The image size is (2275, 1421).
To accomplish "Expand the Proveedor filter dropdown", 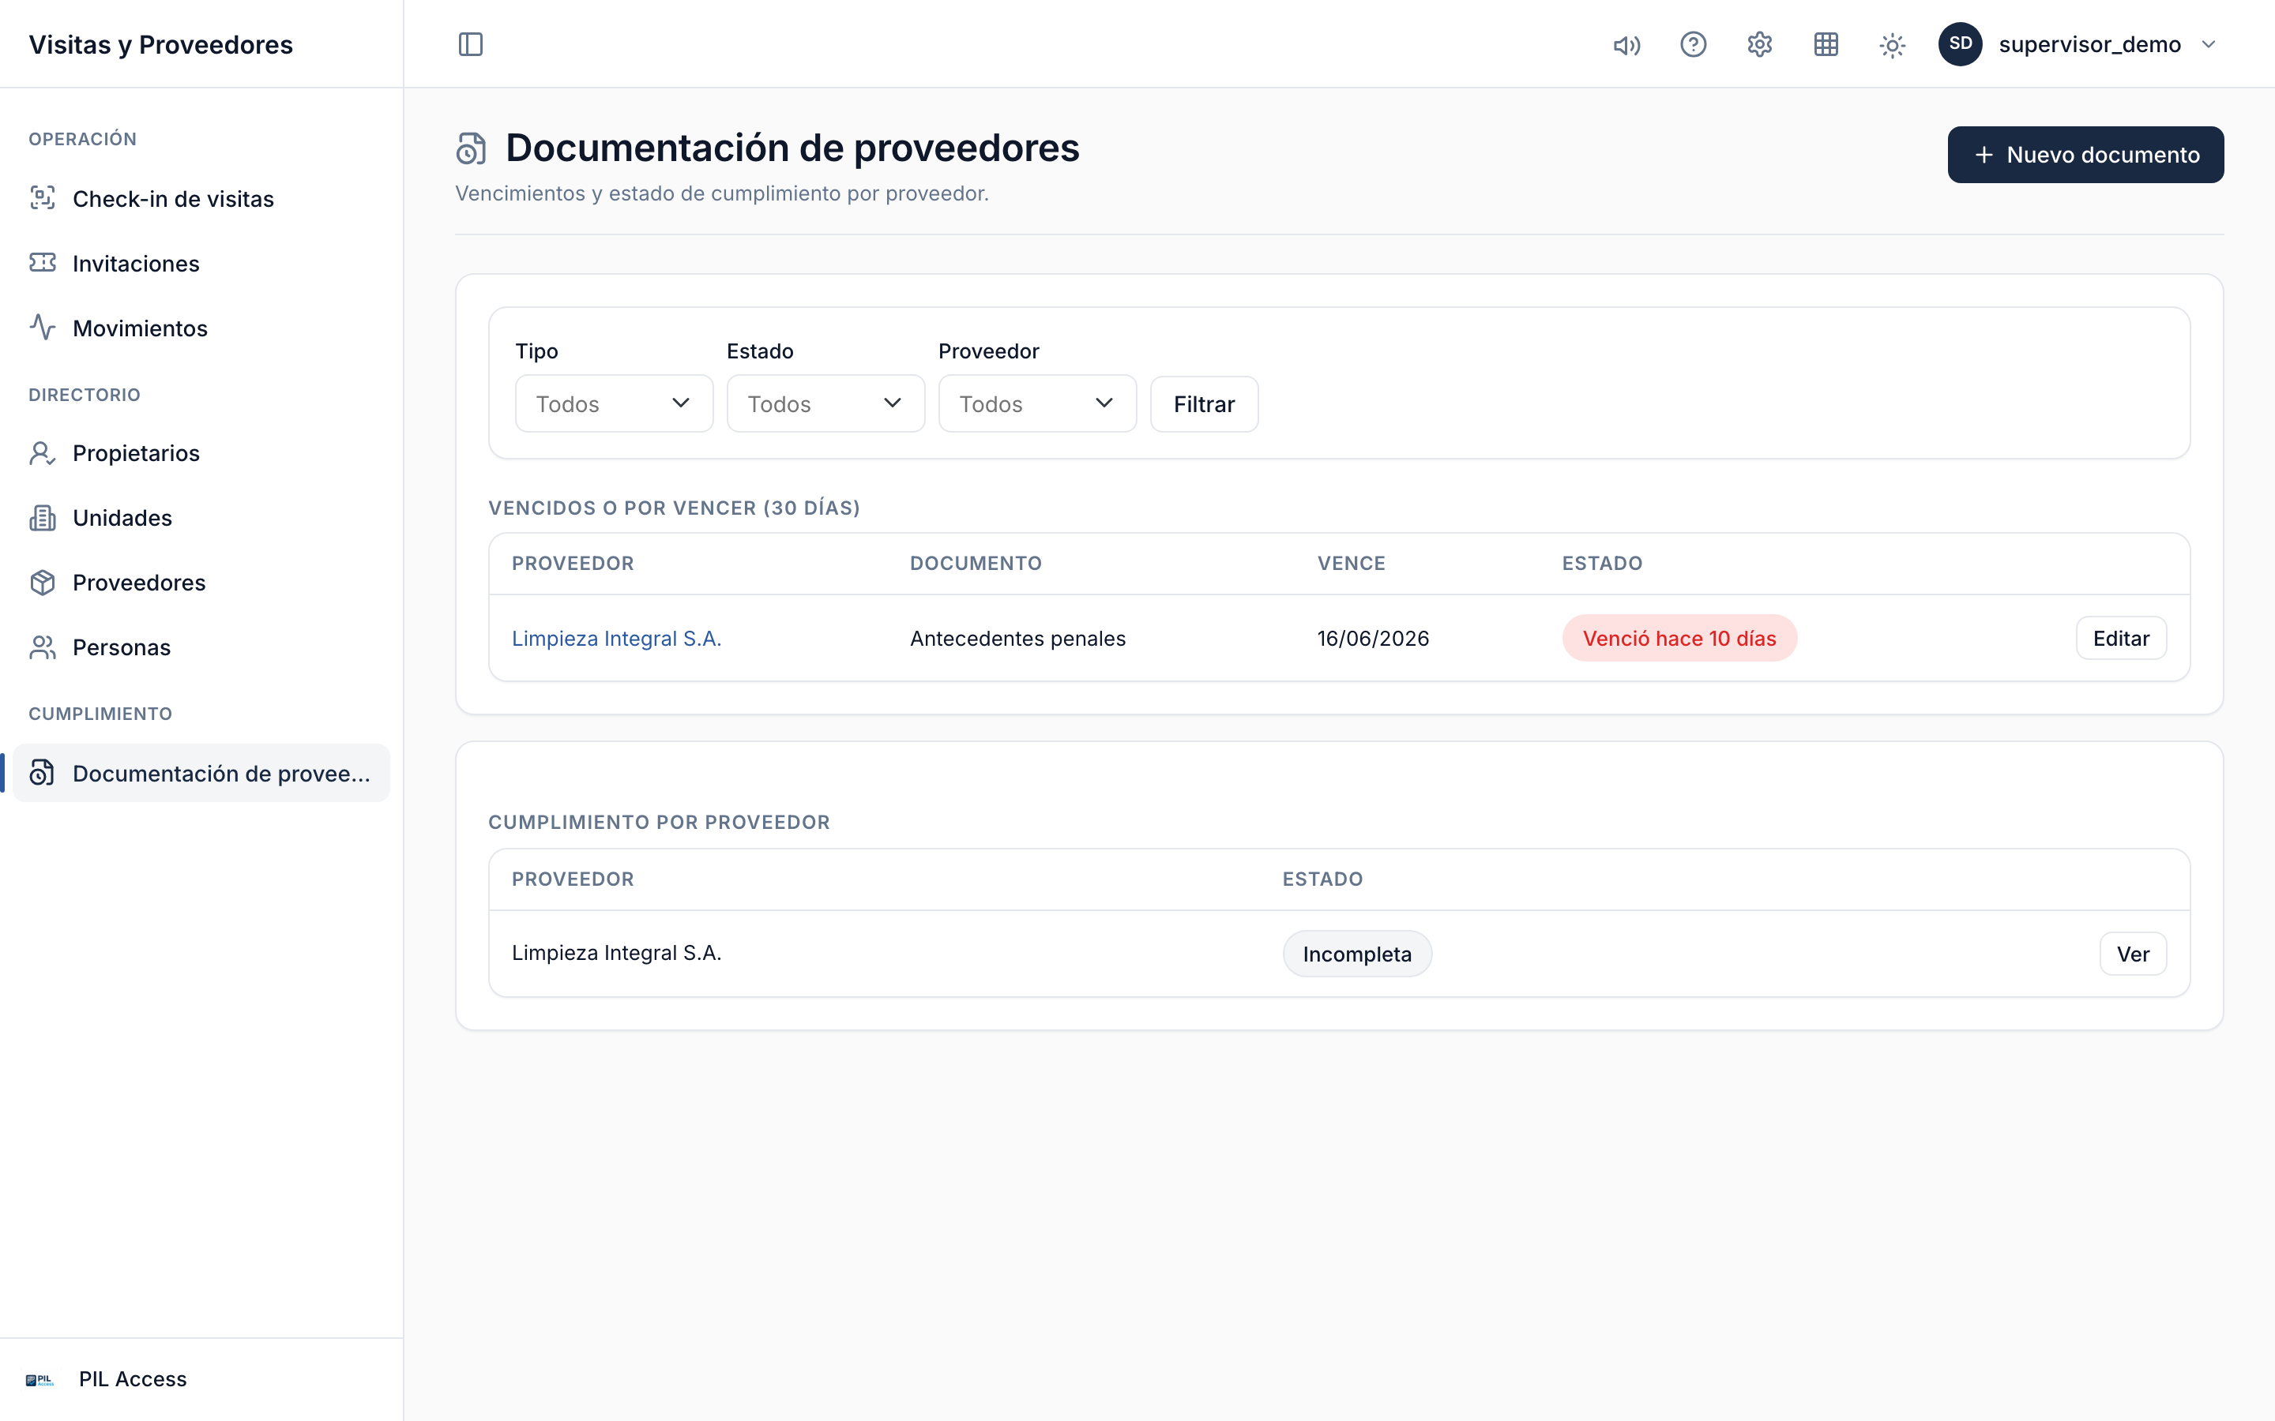I will 1037,404.
